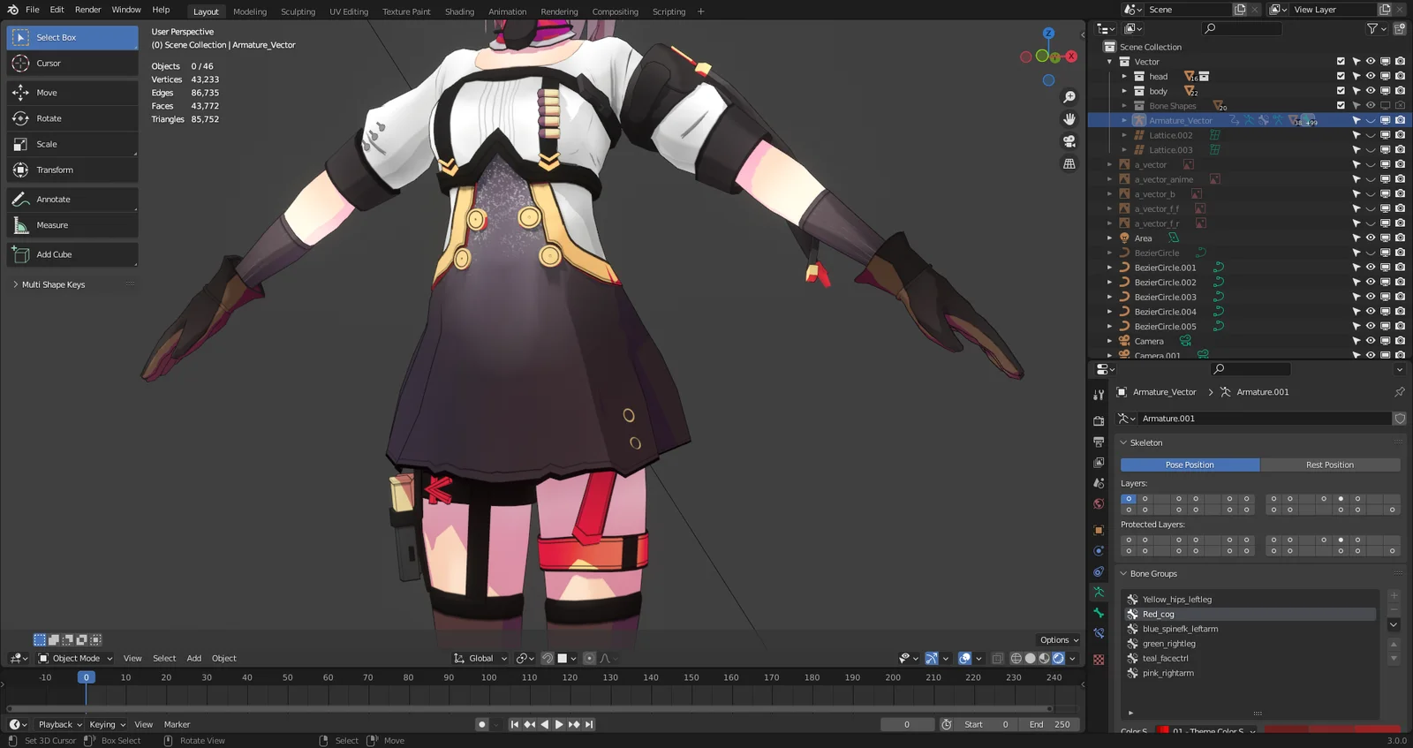This screenshot has height=748, width=1413.
Task: Open the Tool properties tab
Action: coord(1099,395)
